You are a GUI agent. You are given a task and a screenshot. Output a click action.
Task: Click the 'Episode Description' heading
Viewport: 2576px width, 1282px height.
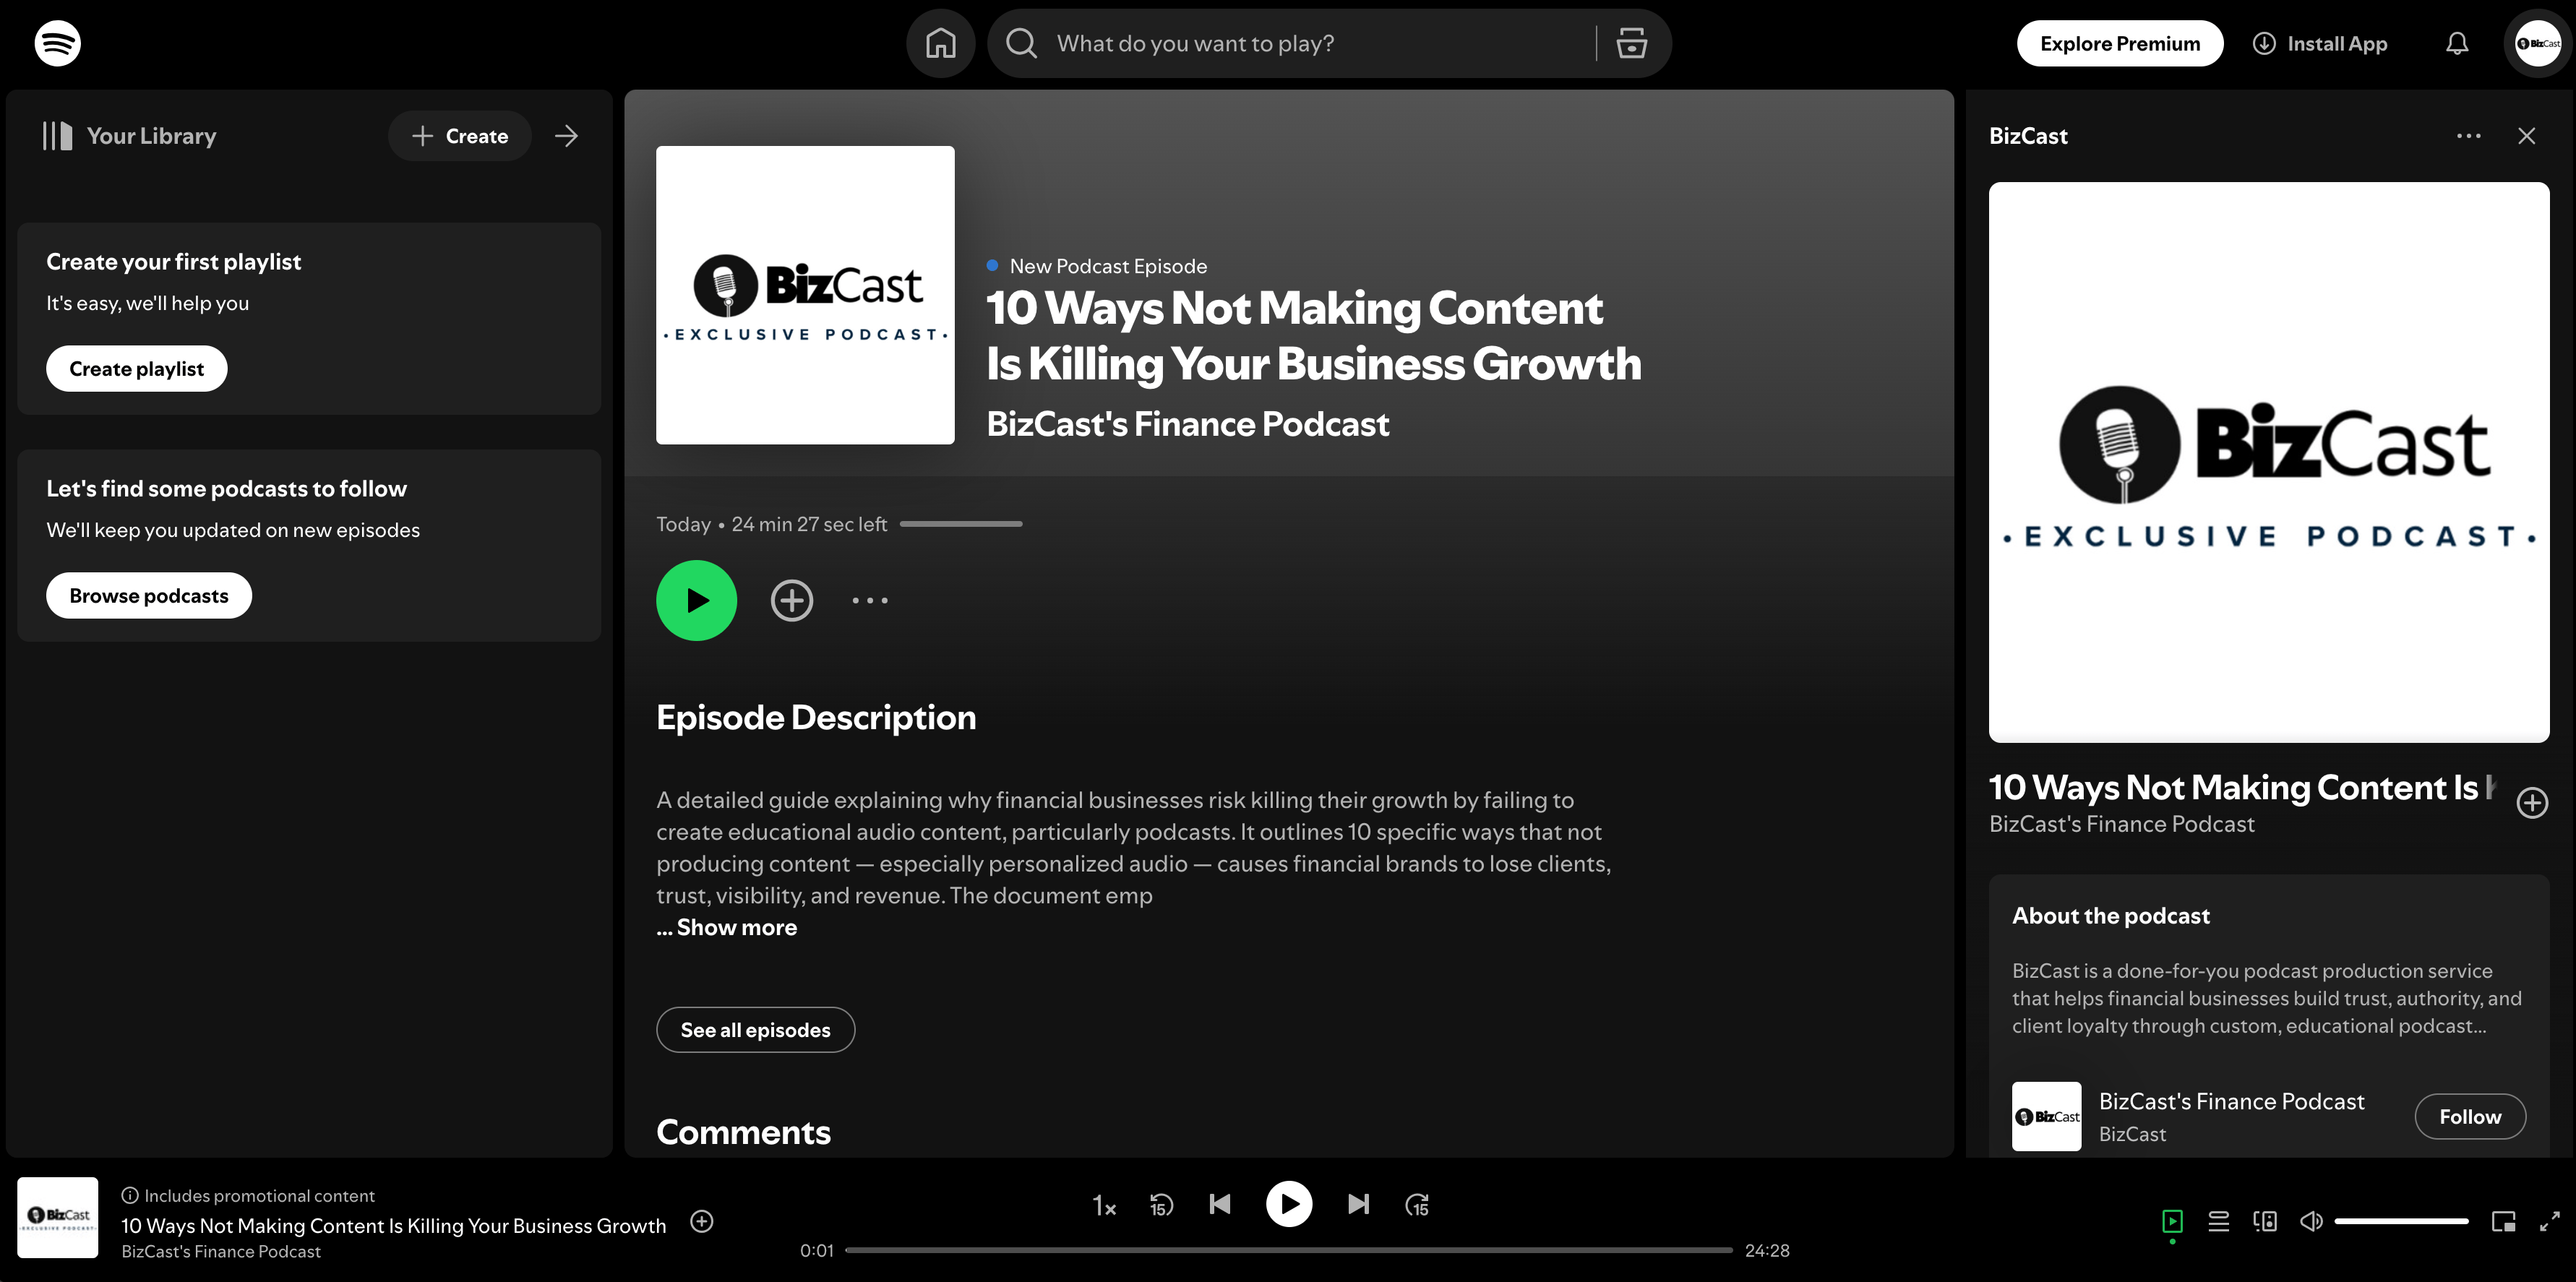coord(815,717)
